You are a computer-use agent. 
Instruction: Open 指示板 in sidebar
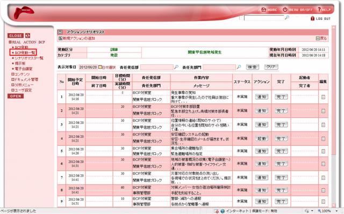pos(20,63)
